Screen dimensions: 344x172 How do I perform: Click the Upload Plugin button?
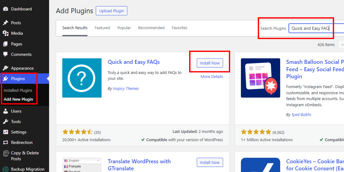point(112,11)
